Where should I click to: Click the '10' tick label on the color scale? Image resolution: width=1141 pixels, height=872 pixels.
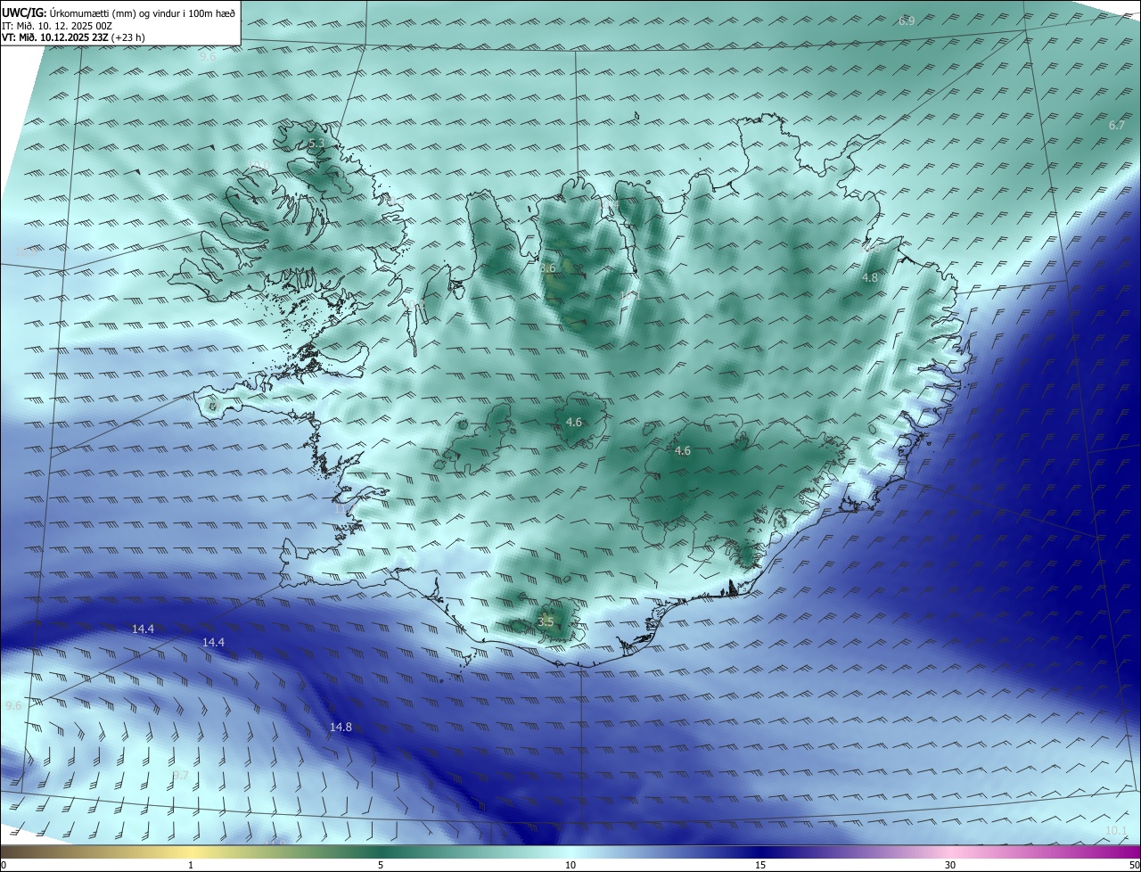570,865
